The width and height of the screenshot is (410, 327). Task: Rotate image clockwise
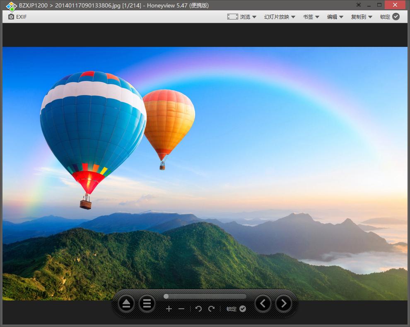(211, 309)
